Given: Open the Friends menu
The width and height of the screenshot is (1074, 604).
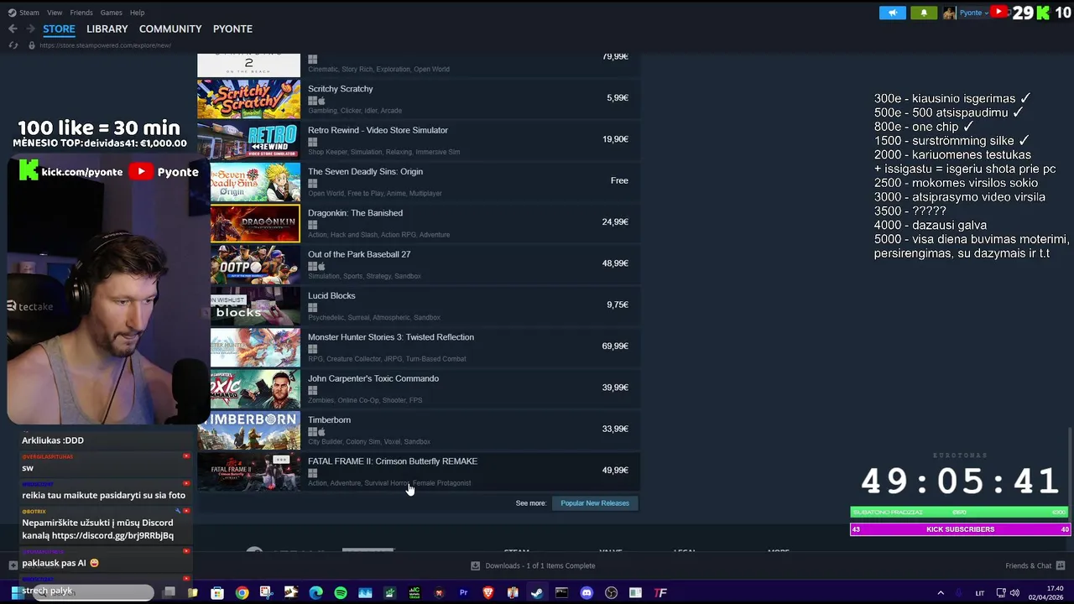Looking at the screenshot, I should tap(81, 13).
